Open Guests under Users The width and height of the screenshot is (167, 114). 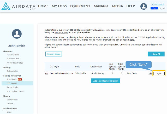10,104
